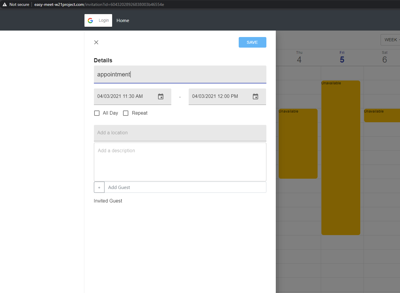Toggle the Repeat checkbox
Image resolution: width=400 pixels, height=293 pixels.
[x=126, y=113]
